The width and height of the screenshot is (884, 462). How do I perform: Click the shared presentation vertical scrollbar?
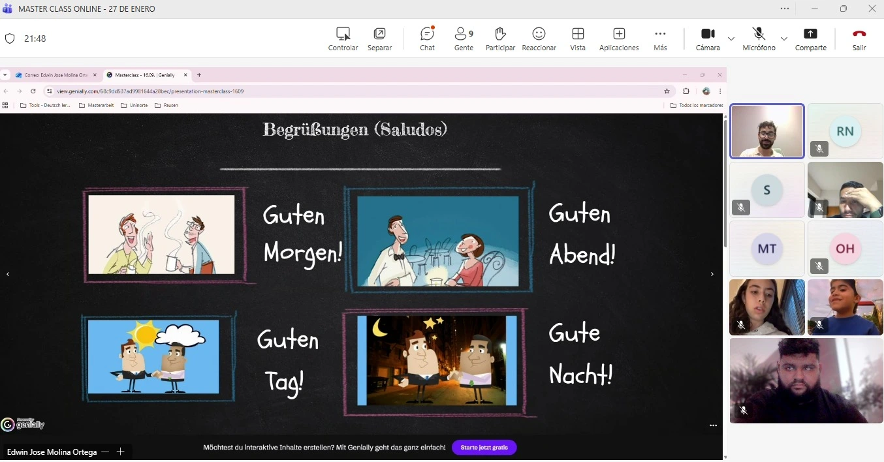tap(725, 183)
